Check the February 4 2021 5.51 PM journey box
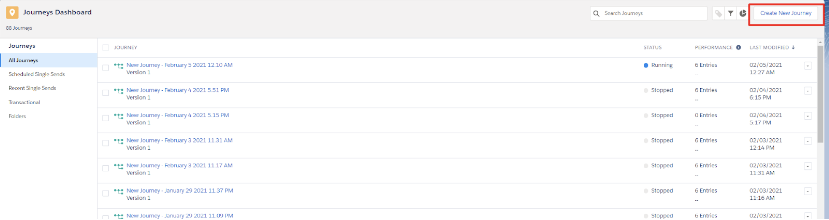829x220 pixels. coord(105,93)
